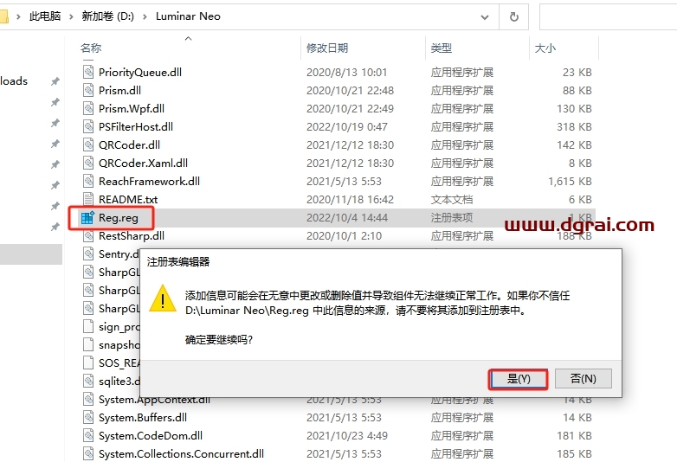The height and width of the screenshot is (462, 677).
Task: Select the System.CodeDom.dll file icon
Action: pos(88,435)
